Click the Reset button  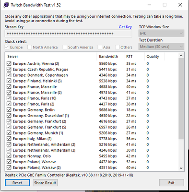point(17,183)
